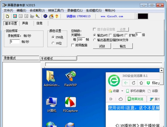Open the 录像模式(L) menu

[x=75, y=11]
